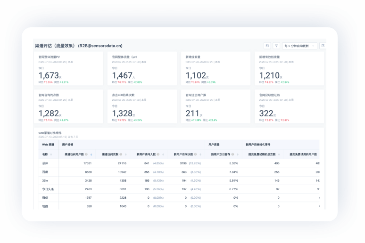This screenshot has height=243, width=365.
Task: Click help icon next to 渠道访问次数 header
Action: tap(121, 154)
